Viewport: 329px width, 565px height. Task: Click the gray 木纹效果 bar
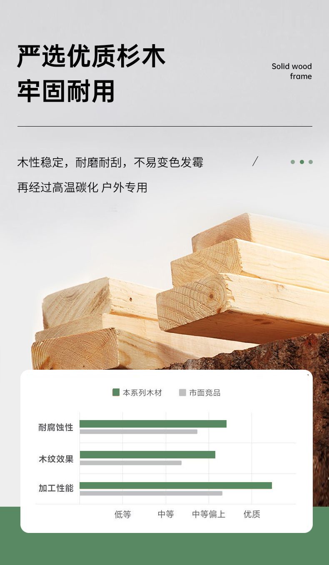click(x=130, y=463)
